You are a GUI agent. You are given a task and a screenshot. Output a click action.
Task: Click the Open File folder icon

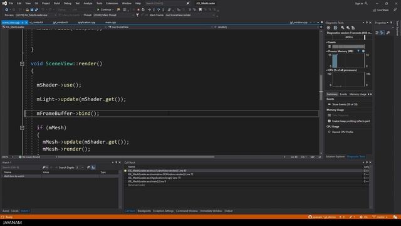pos(27,10)
